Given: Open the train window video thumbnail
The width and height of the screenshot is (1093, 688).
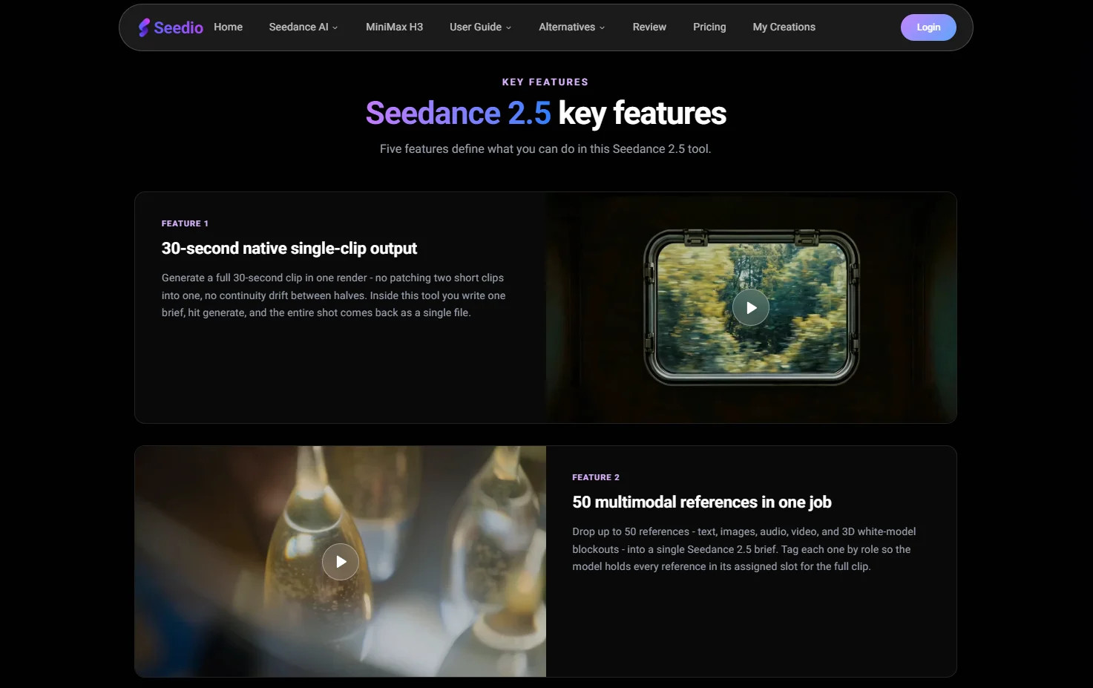Looking at the screenshot, I should (x=751, y=308).
